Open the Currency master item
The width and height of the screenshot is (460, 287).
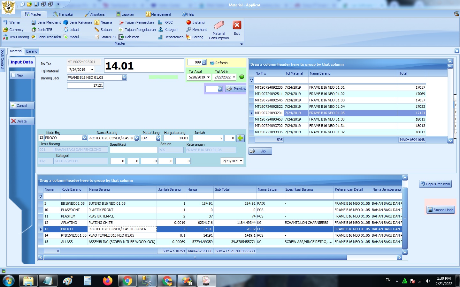click(13, 30)
